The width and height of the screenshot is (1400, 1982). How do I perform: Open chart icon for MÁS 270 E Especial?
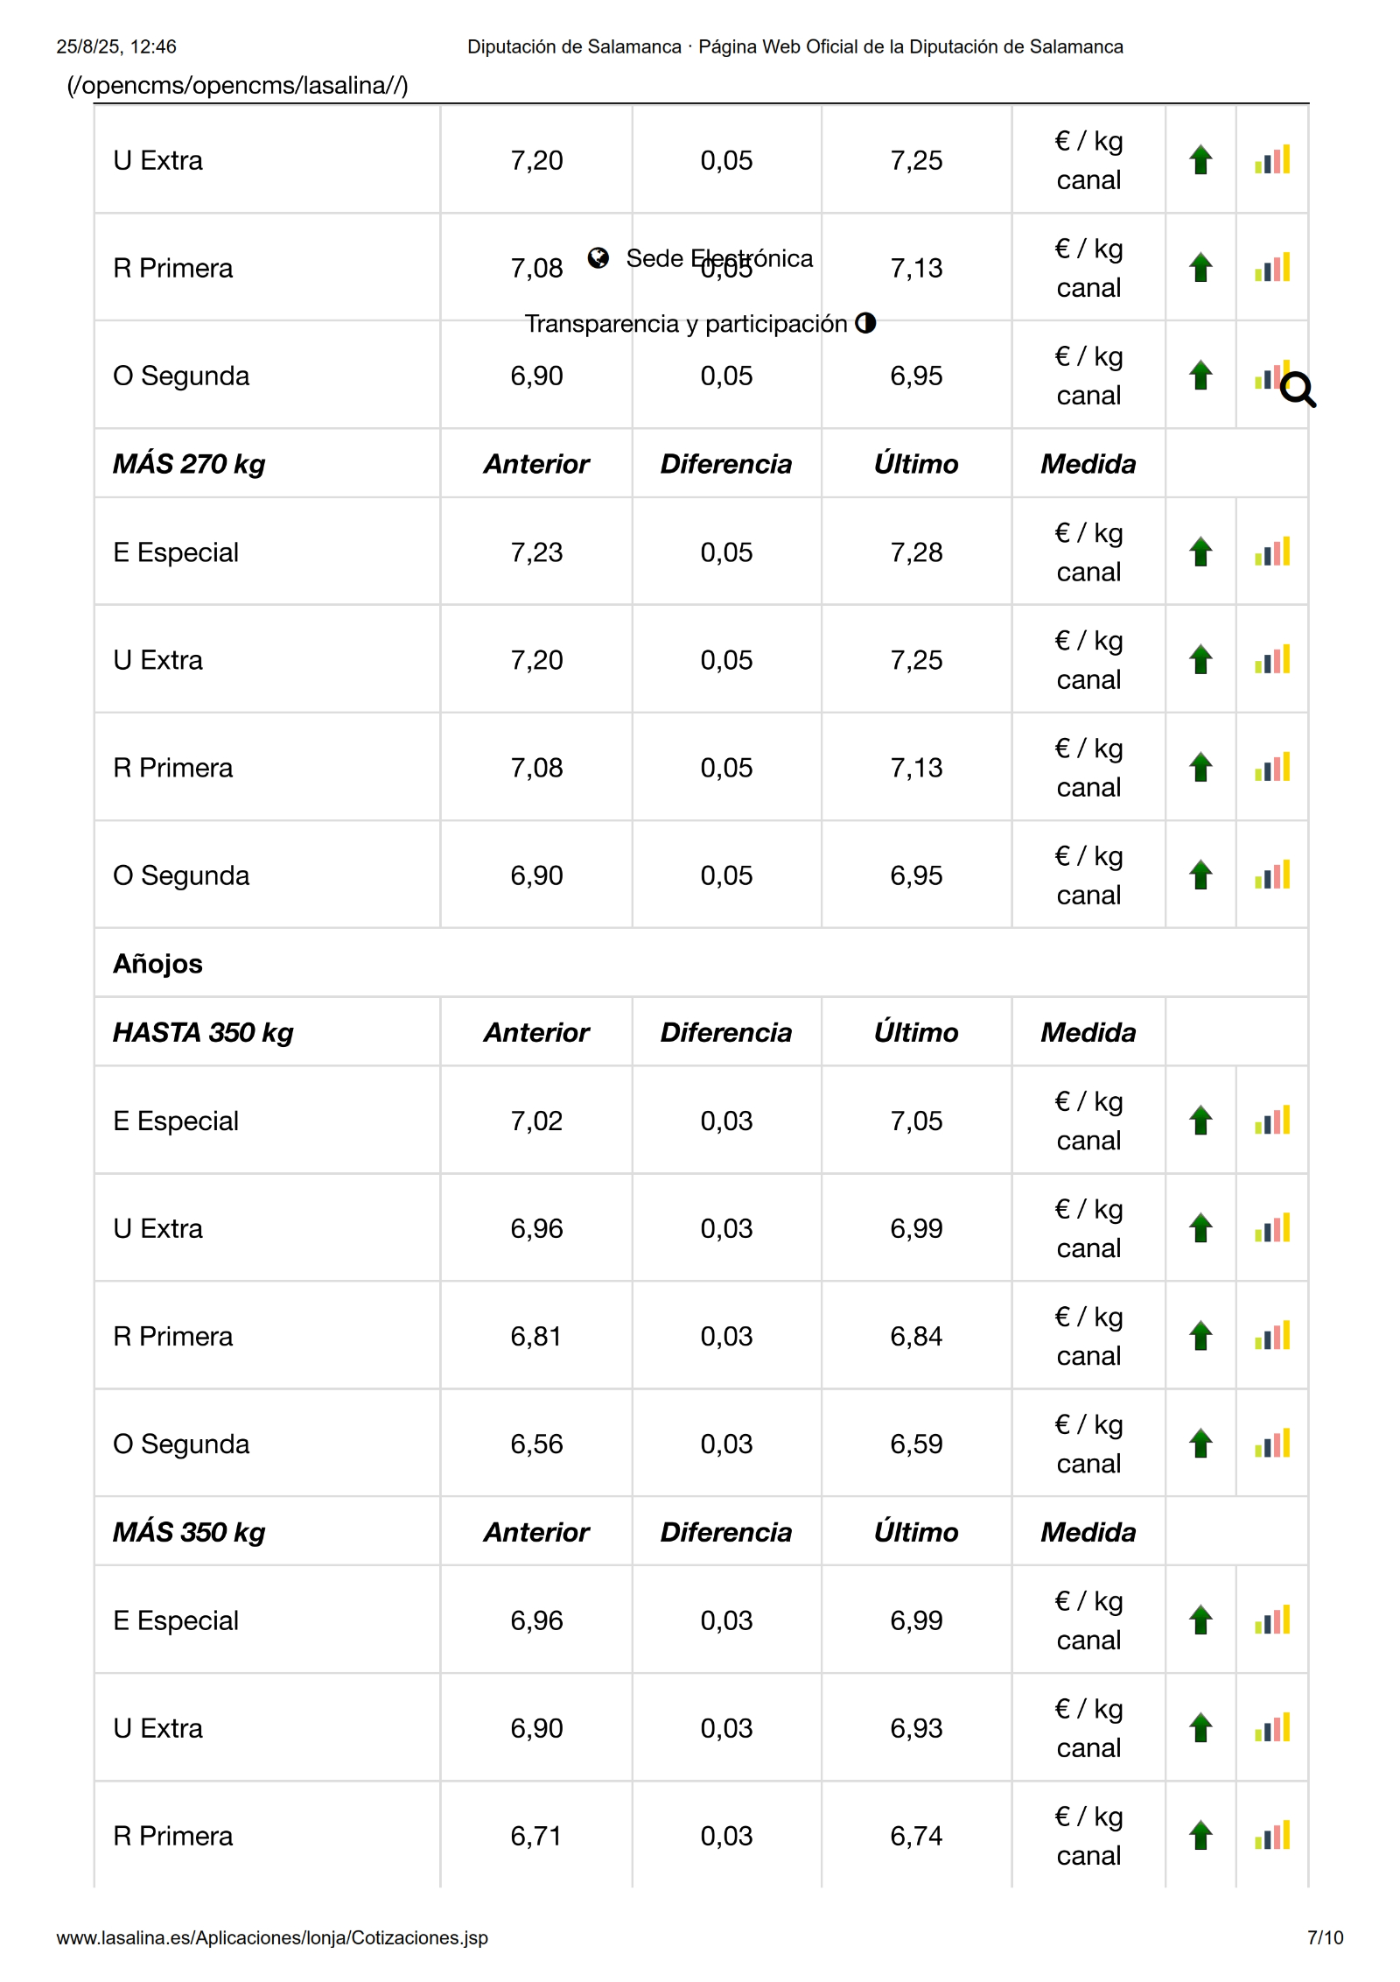pos(1271,552)
